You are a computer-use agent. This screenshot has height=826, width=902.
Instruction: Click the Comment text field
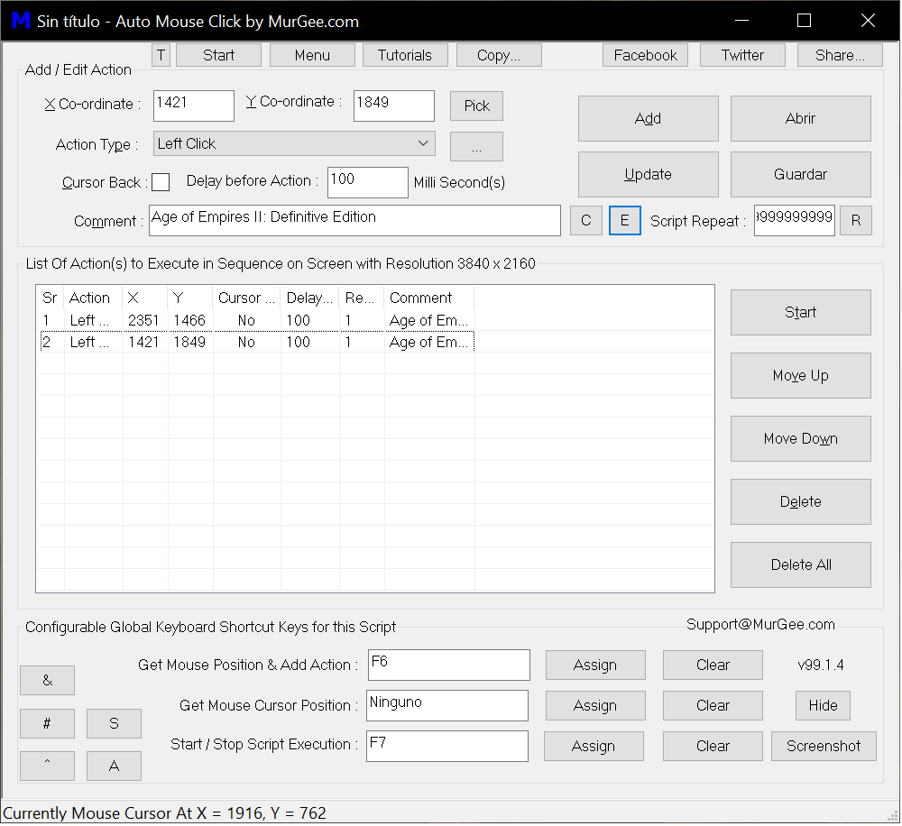(354, 220)
